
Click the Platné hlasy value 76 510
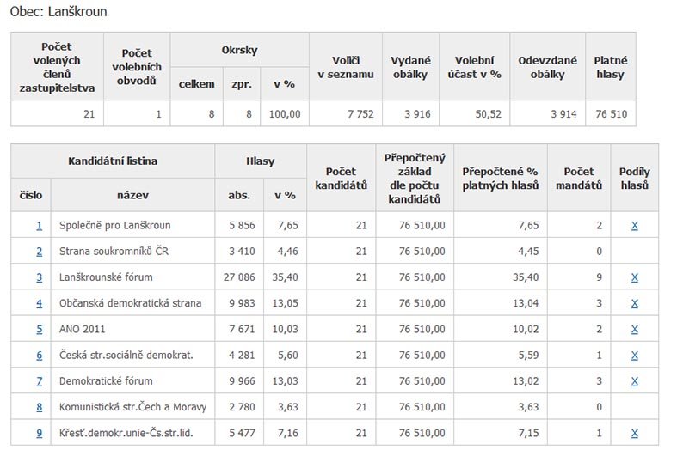pyautogui.click(x=611, y=113)
